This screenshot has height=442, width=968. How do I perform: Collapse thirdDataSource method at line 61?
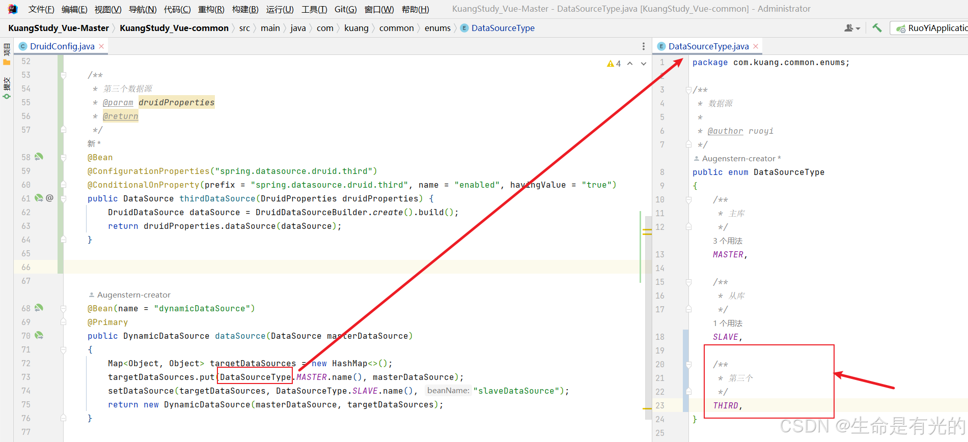pos(64,198)
